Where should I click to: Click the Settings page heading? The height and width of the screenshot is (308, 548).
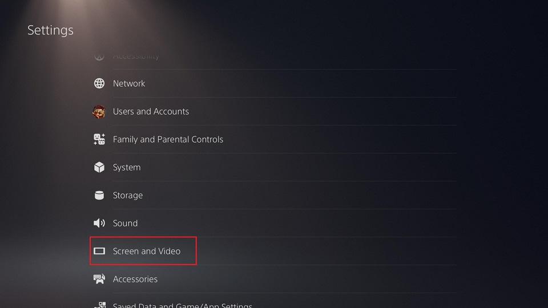[50, 30]
